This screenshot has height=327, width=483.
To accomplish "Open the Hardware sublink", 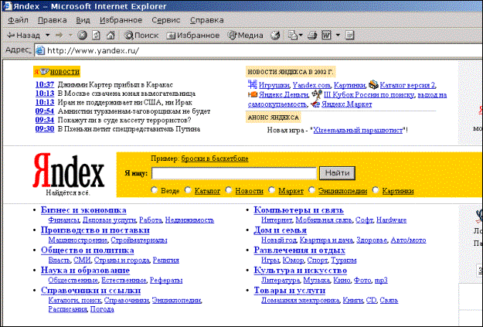I will pos(392,220).
